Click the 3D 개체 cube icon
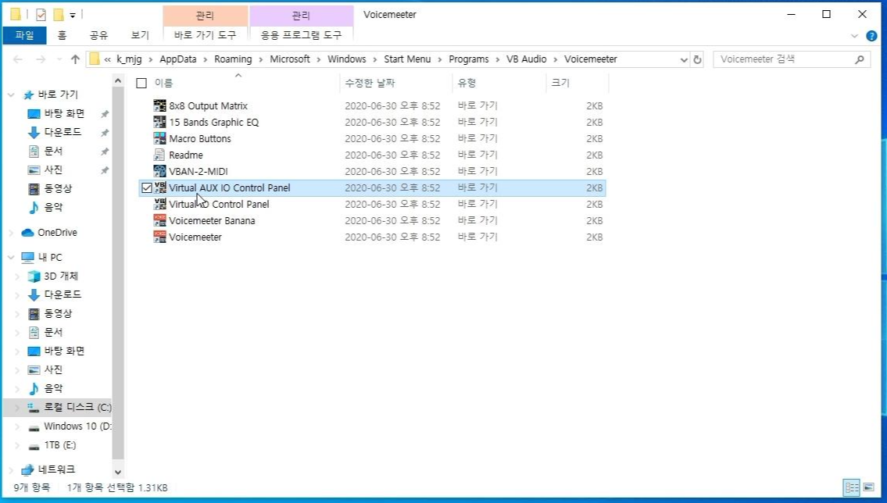The width and height of the screenshot is (887, 503). click(x=34, y=276)
